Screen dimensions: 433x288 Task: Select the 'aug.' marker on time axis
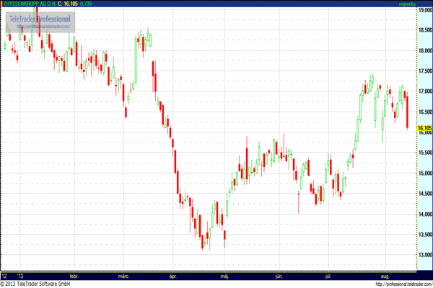pos(384,275)
